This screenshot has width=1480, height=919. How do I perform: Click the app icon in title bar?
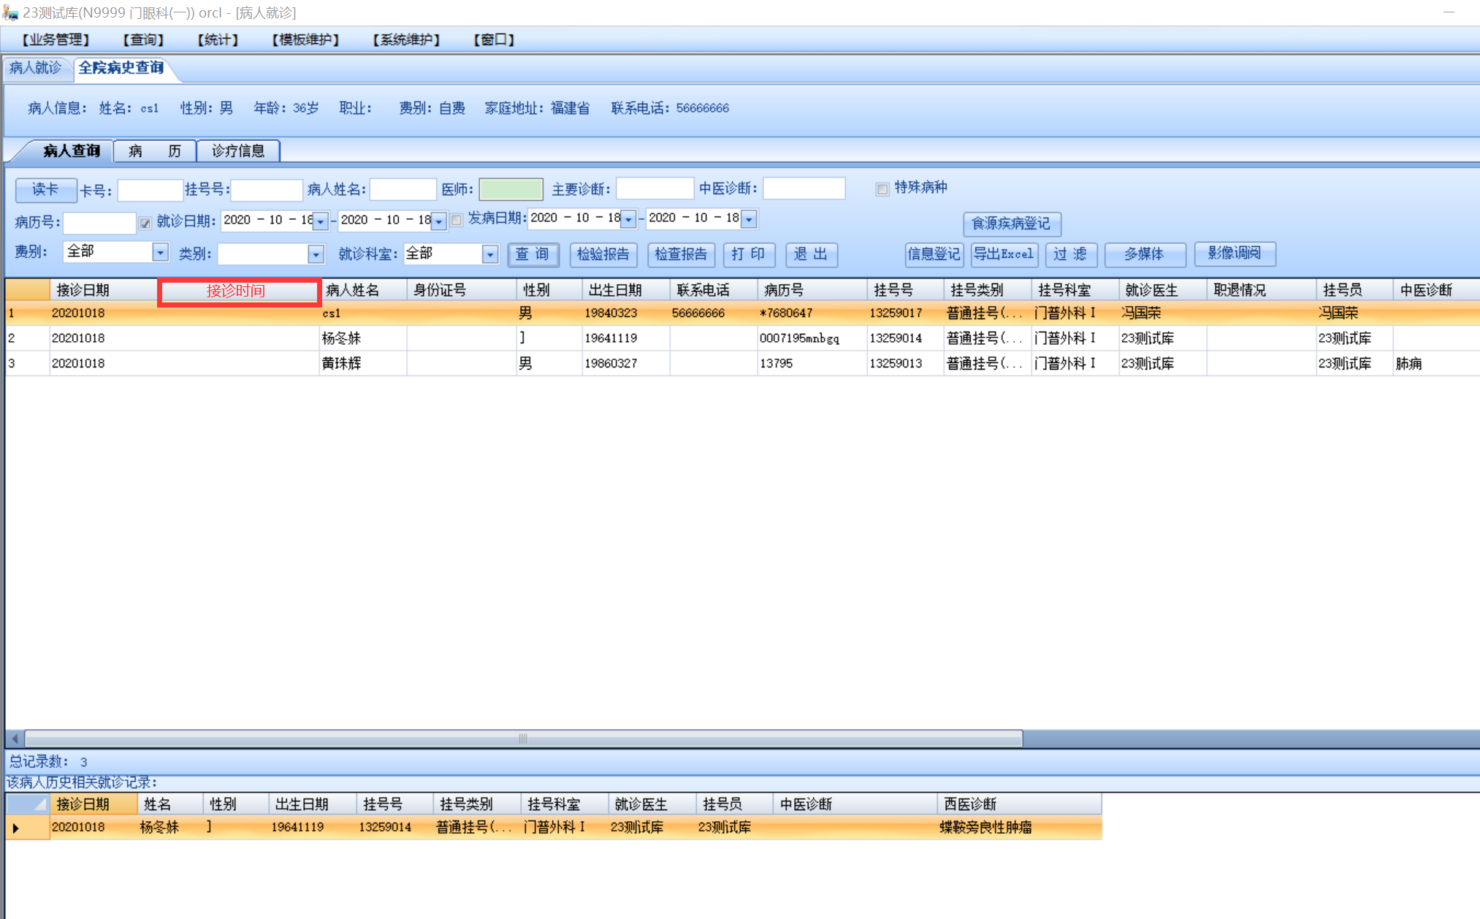[x=10, y=12]
